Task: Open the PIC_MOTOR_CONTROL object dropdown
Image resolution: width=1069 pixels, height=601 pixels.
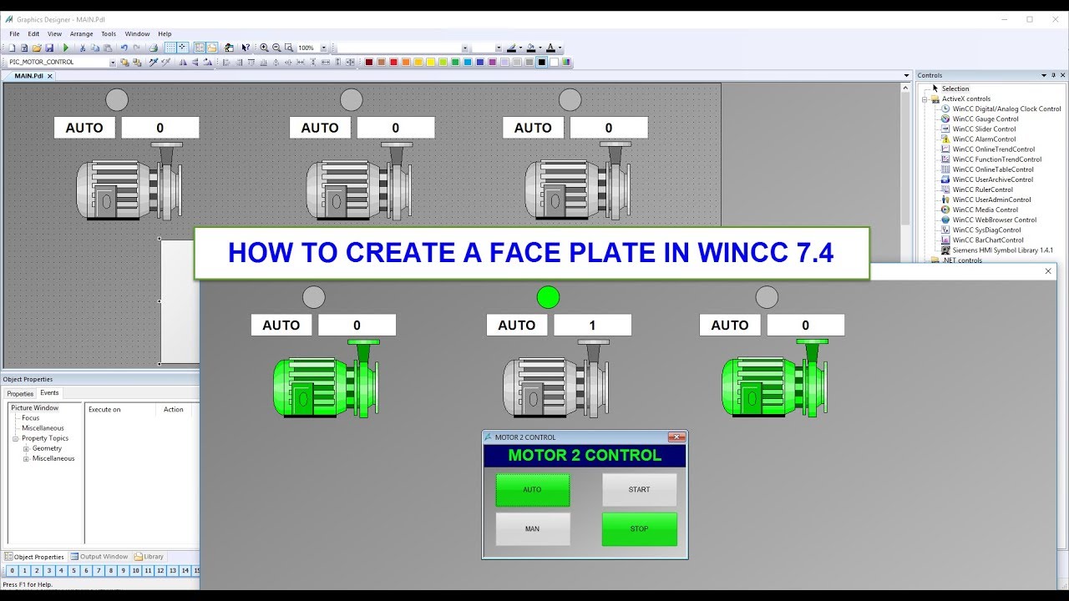Action: [113, 62]
